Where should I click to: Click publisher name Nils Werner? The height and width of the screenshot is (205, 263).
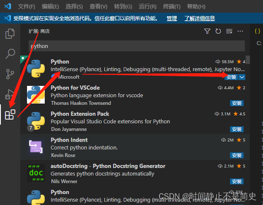[64, 181]
